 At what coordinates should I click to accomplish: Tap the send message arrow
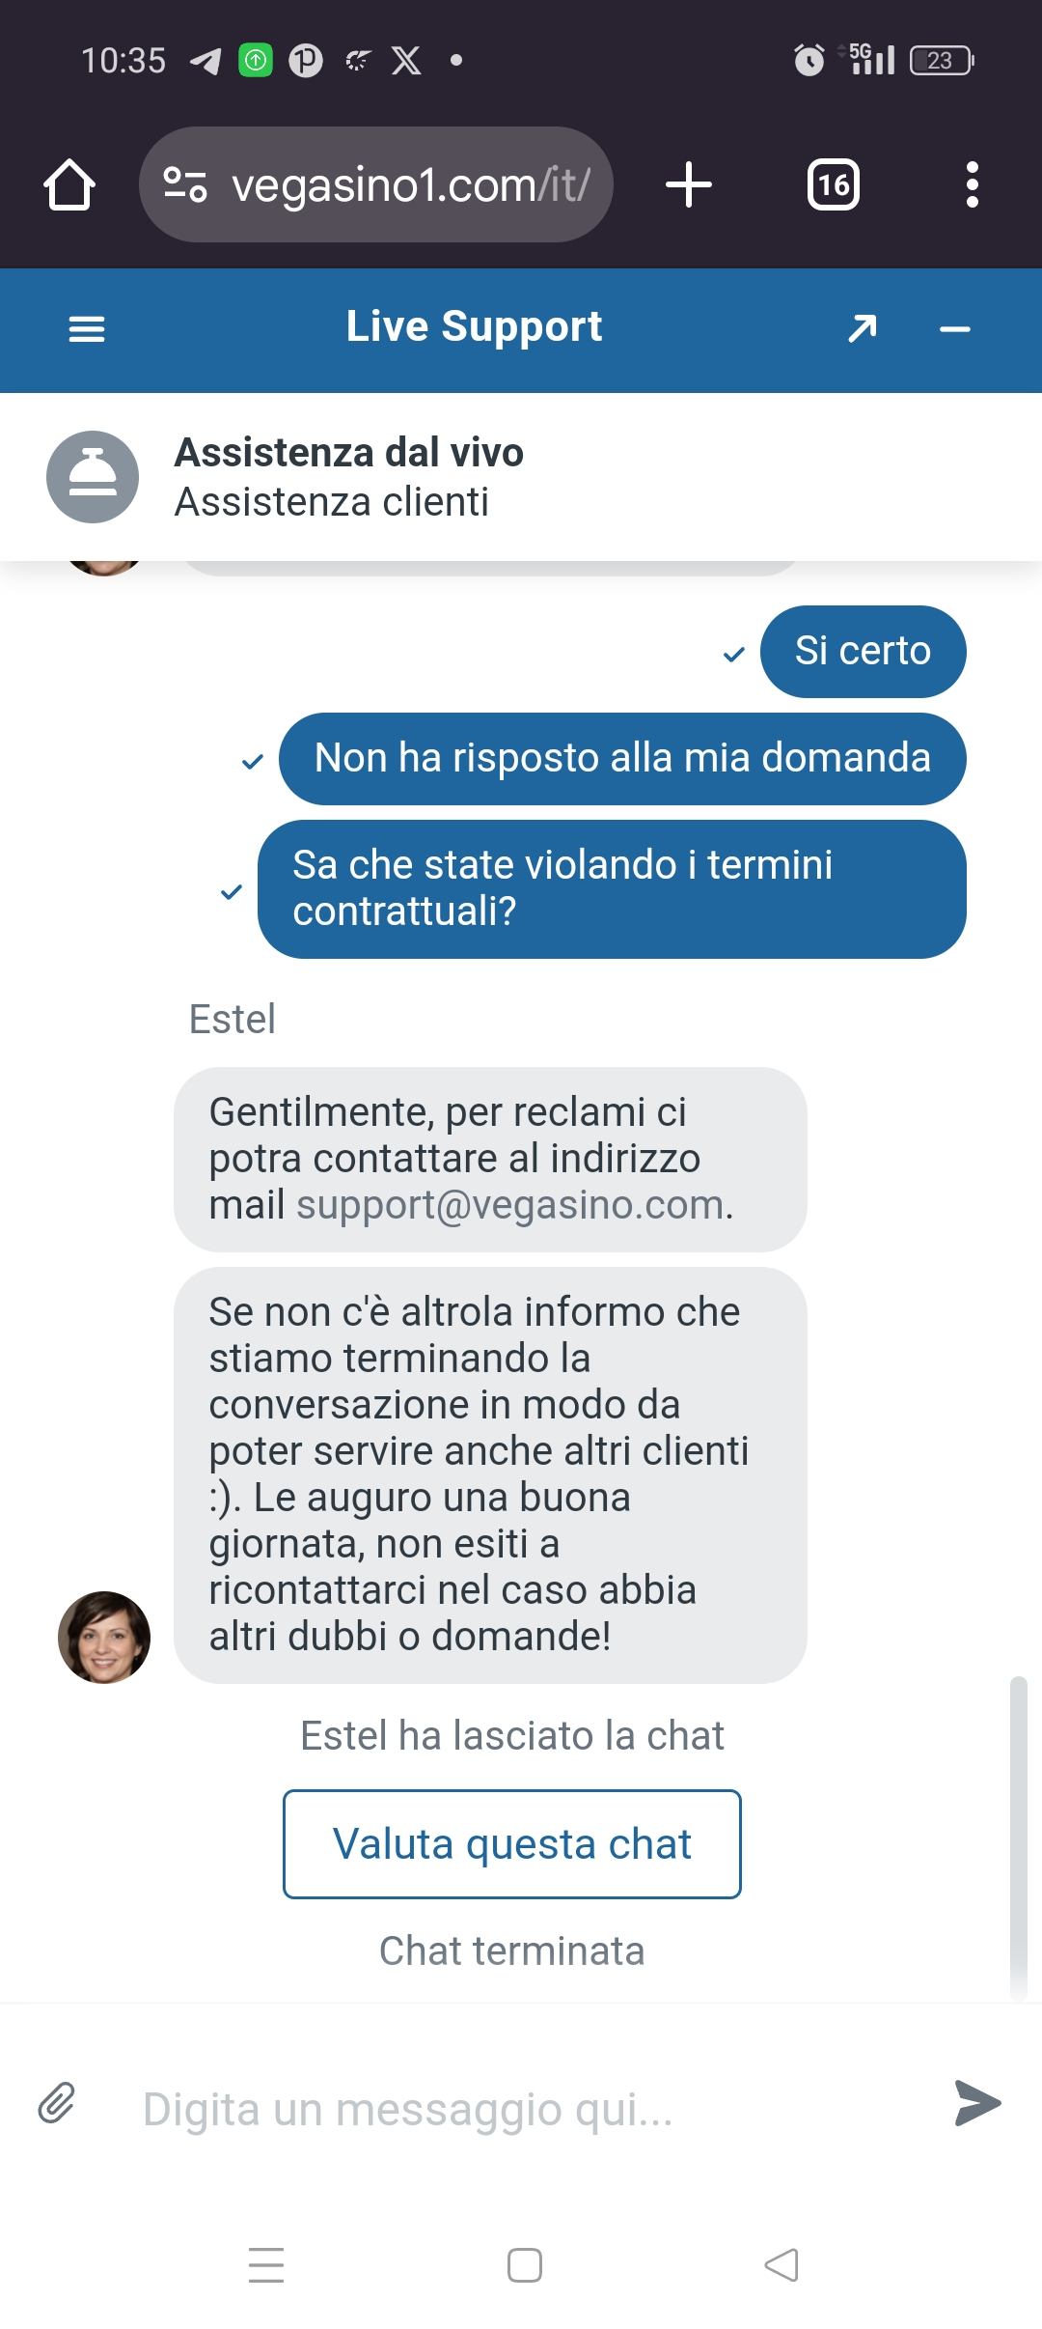(x=977, y=2102)
